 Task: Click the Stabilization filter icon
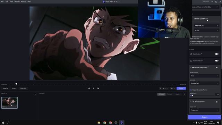(x=191, y=54)
